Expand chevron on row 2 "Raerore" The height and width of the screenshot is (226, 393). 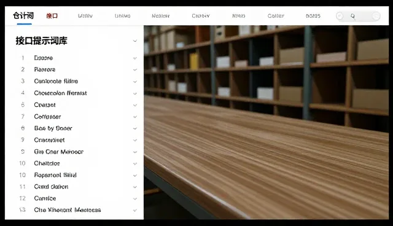tap(135, 70)
